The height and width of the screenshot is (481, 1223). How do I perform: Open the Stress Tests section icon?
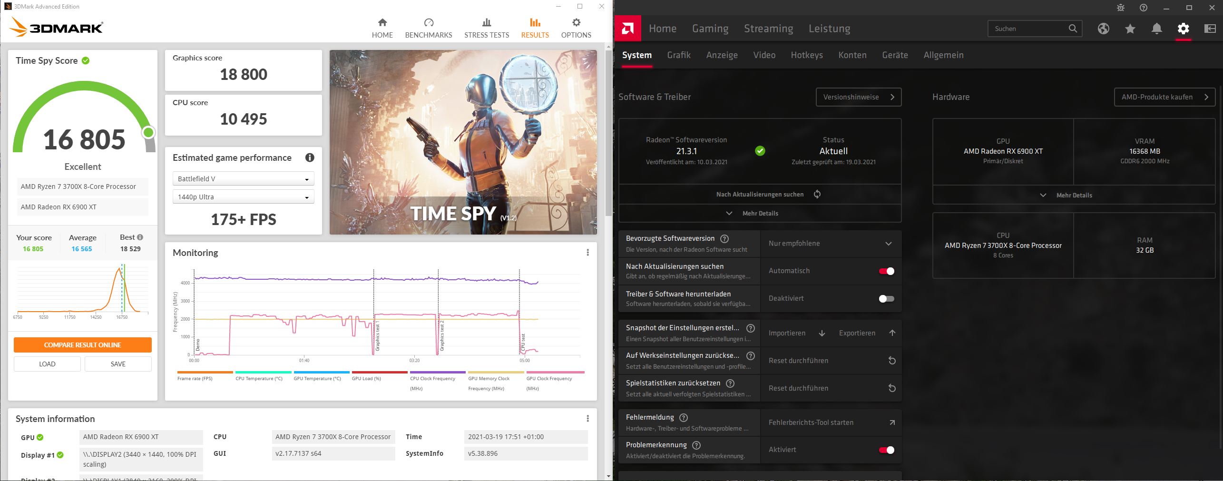(x=486, y=22)
